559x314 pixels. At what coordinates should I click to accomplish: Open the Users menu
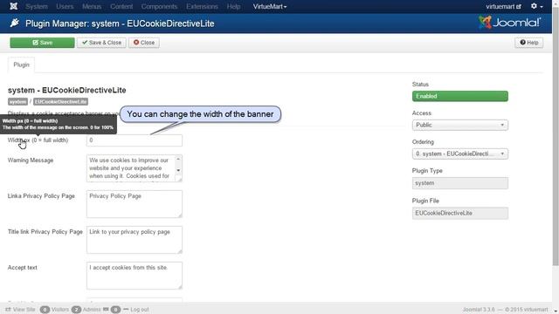(65, 6)
